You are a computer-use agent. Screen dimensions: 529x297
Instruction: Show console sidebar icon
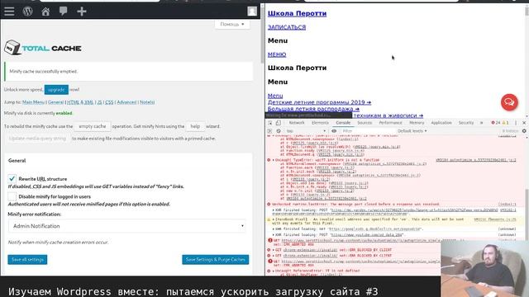point(270,131)
